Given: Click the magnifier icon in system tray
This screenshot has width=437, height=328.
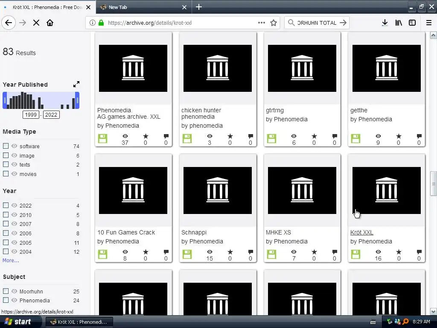Looking at the screenshot, I should pyautogui.click(x=405, y=322).
